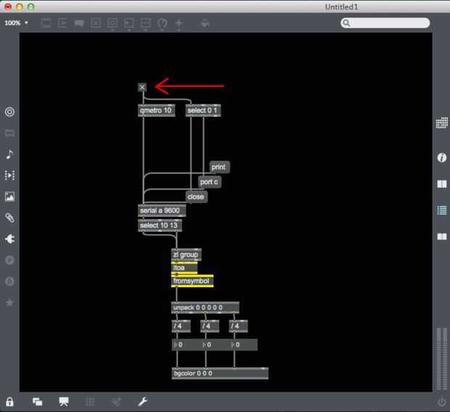This screenshot has width=450, height=412.
Task: Open the patcher windows icon in bottom bar
Action: coord(37,401)
